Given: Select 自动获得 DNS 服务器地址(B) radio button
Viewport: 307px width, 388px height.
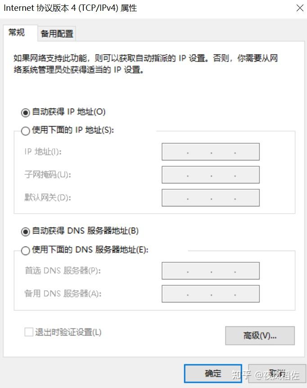Looking at the screenshot, I should pos(26,231).
